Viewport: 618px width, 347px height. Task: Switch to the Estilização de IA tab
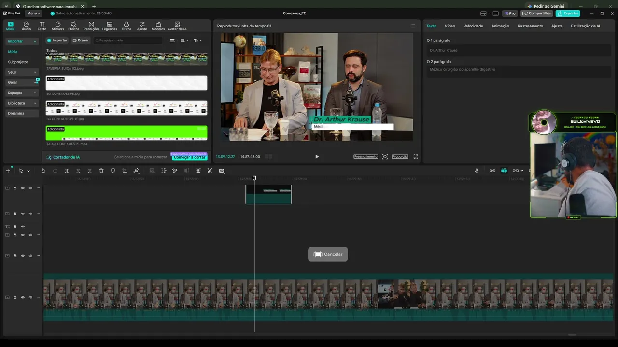tap(586, 26)
